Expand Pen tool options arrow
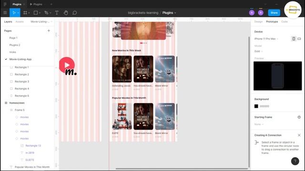 [x=51, y=13]
